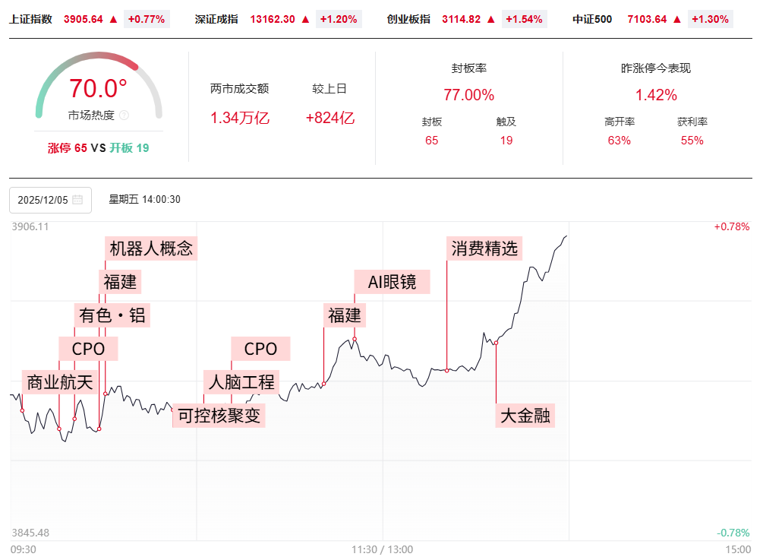Click the red up arrow beside 深证成指
This screenshot has height=560, width=763.
[306, 19]
